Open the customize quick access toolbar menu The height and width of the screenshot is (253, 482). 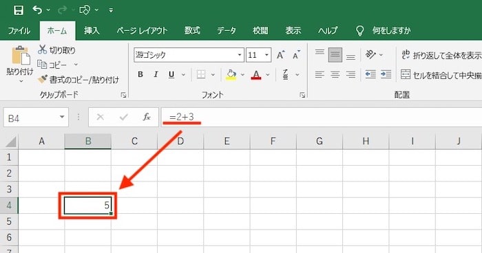coord(111,10)
